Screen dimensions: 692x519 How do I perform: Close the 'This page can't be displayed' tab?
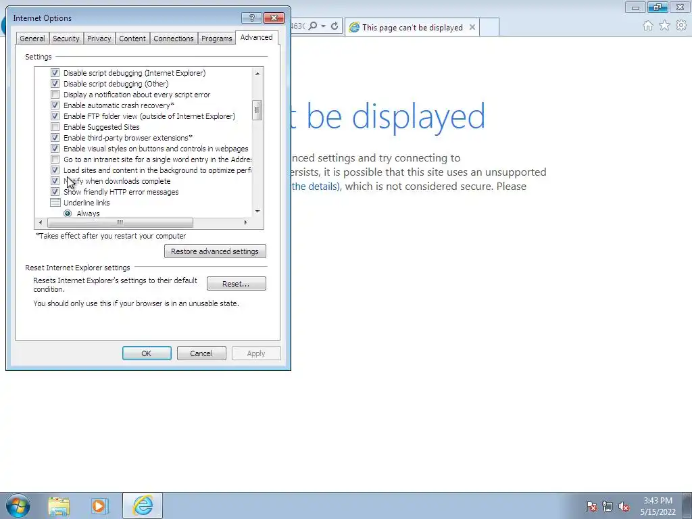472,27
